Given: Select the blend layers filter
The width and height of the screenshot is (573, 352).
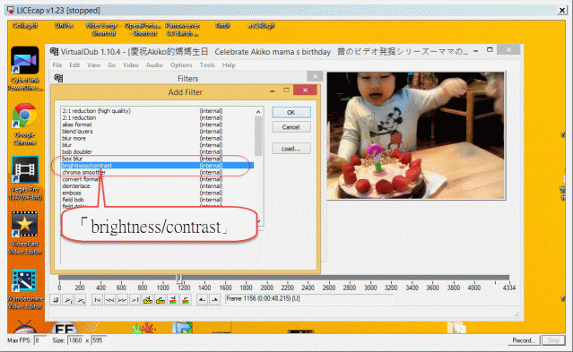Looking at the screenshot, I should tap(158, 132).
